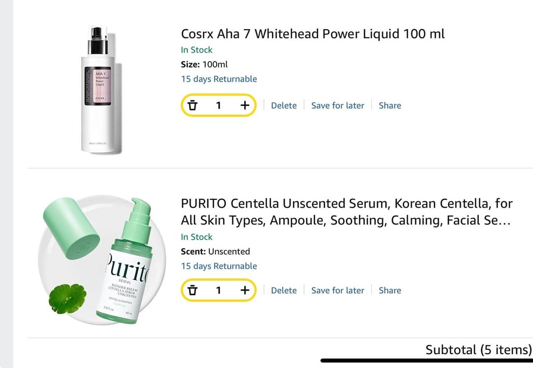Click quantity number for Cosrx item

point(219,106)
